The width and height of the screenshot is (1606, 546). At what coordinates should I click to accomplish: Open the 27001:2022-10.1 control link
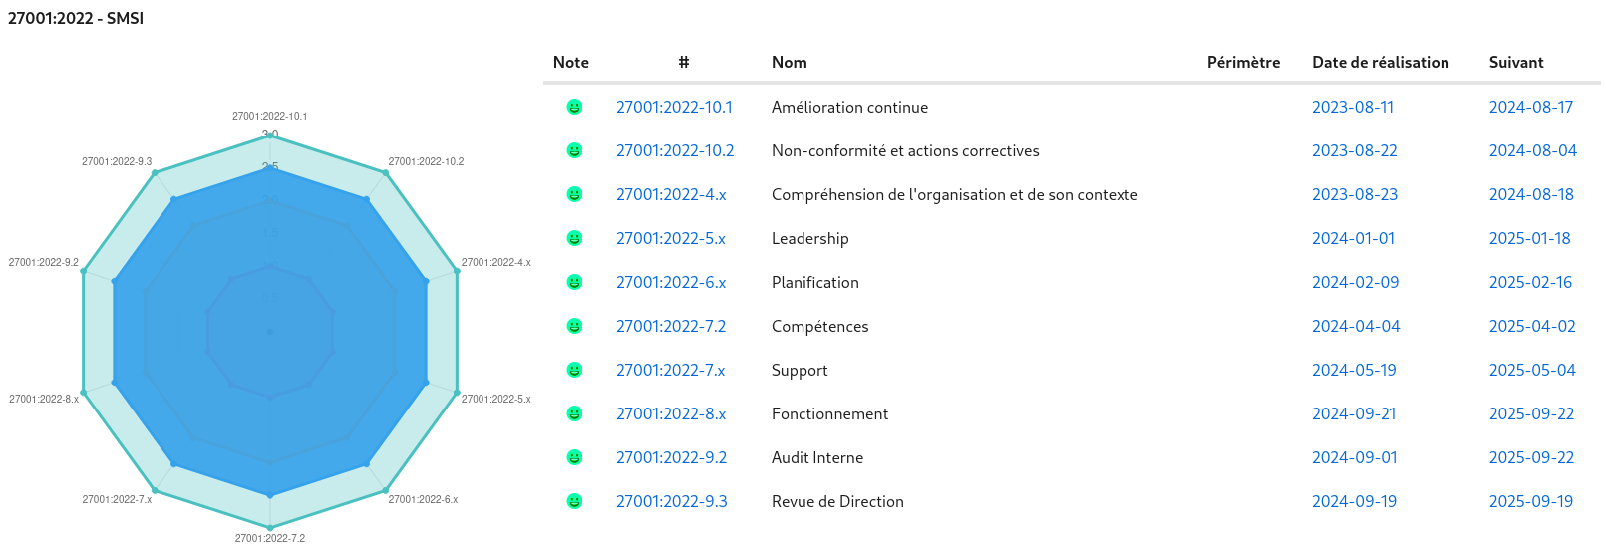point(674,107)
